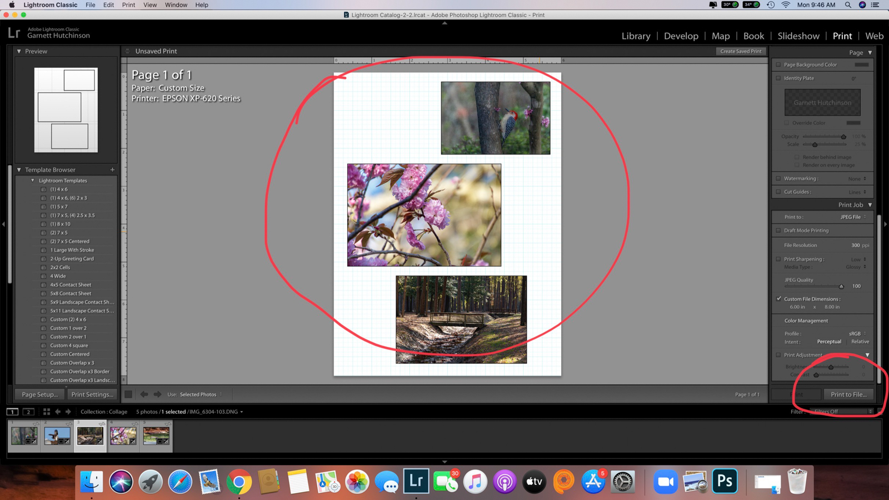Click the Print to File button
Image resolution: width=889 pixels, height=500 pixels.
click(849, 394)
